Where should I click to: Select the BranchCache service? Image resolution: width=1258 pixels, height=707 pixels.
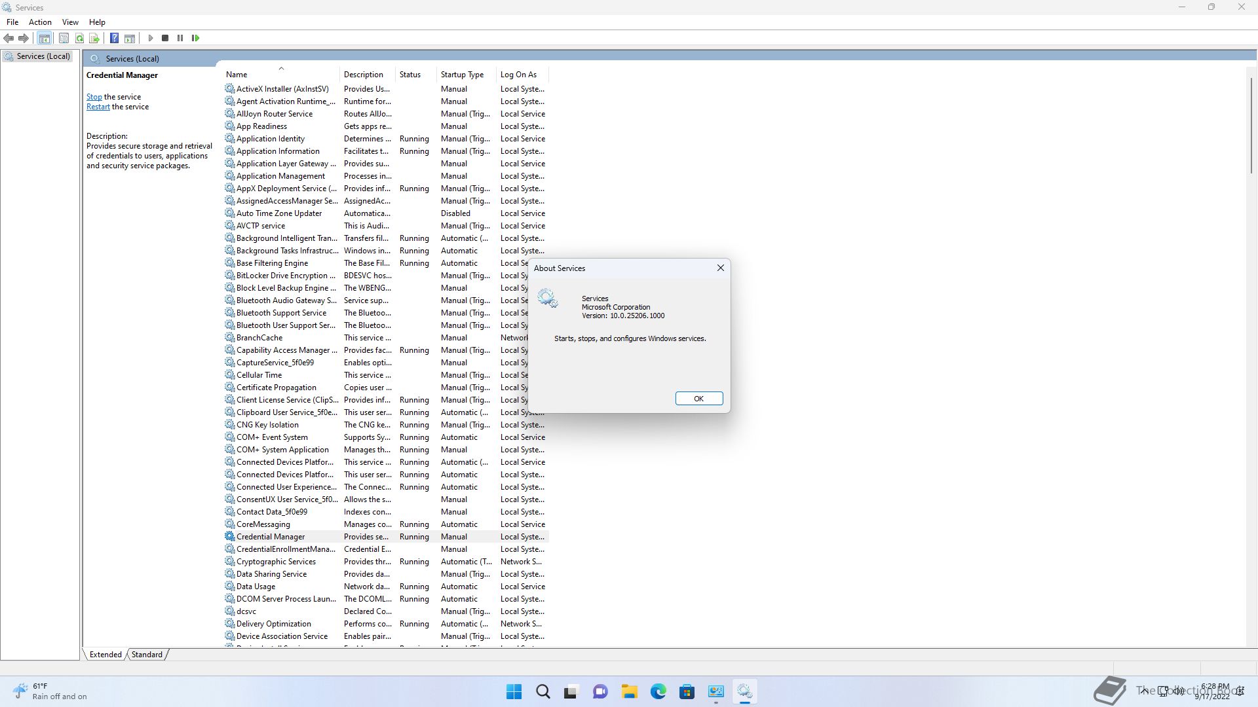click(376, 338)
